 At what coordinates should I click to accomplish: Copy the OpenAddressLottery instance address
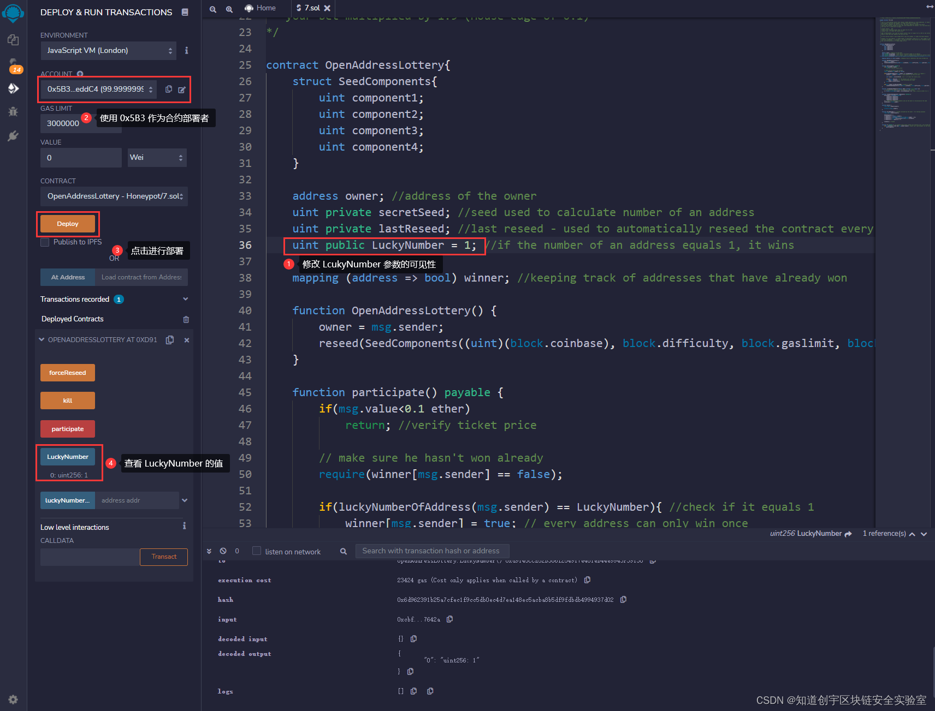click(170, 340)
